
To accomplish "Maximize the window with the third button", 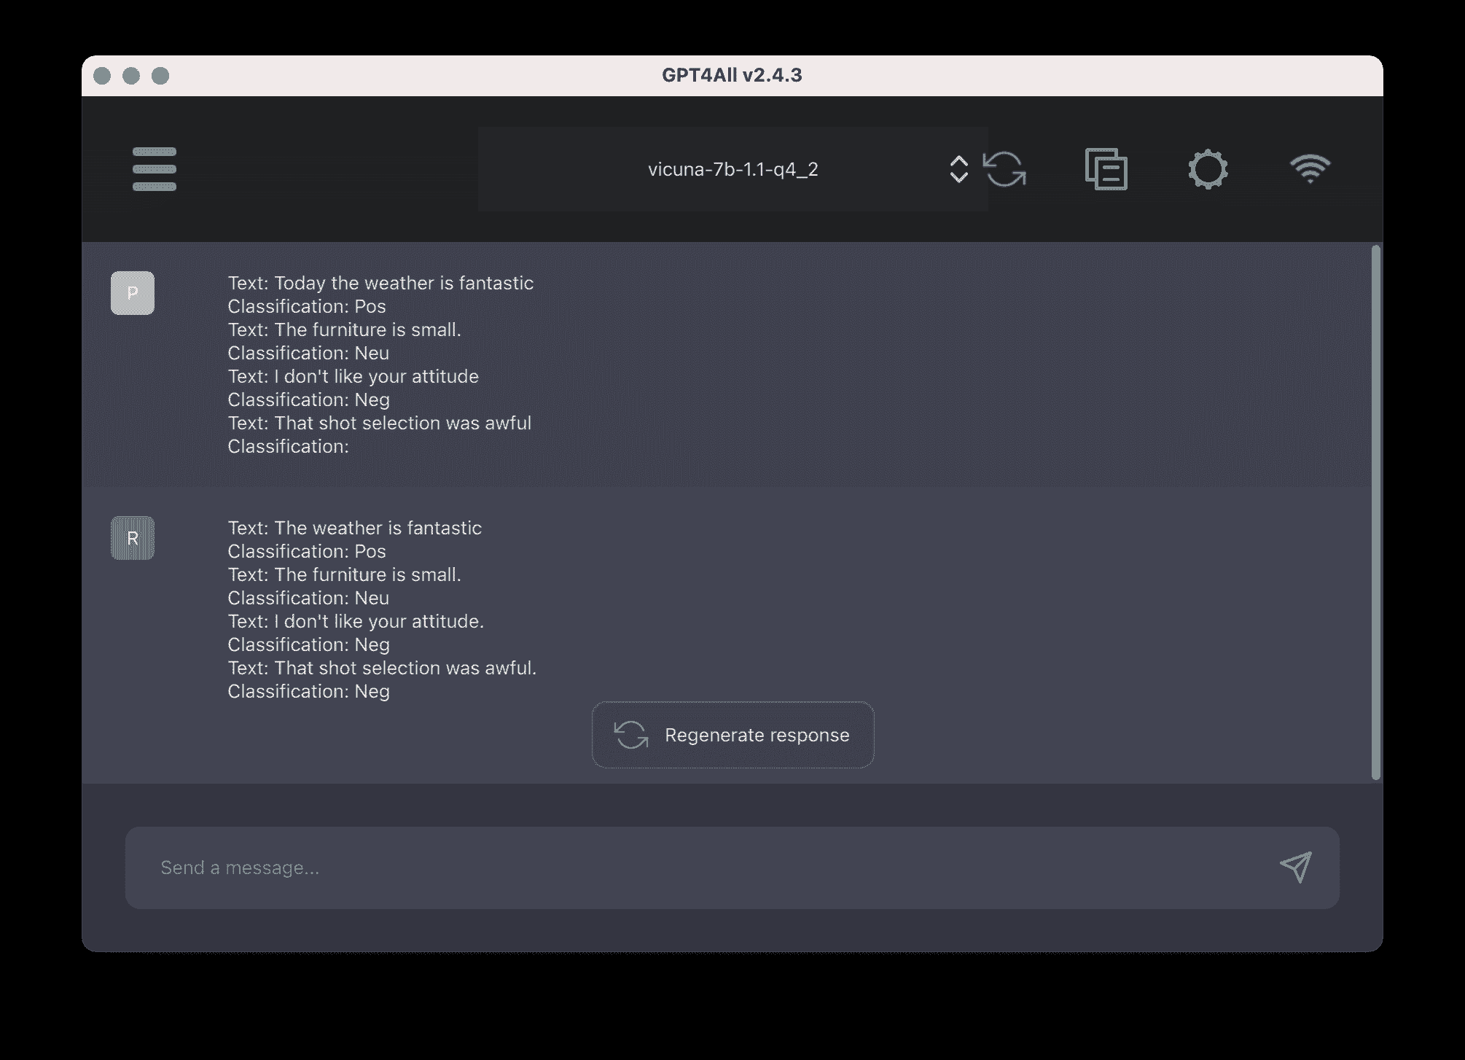I will tap(160, 76).
